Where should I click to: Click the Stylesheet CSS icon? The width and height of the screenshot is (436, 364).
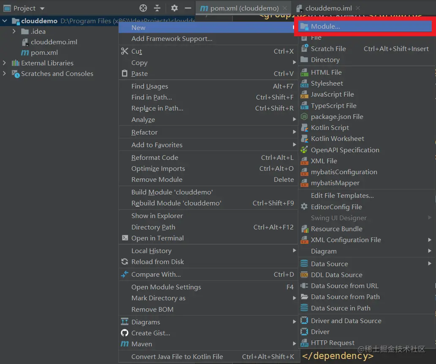[x=305, y=84]
